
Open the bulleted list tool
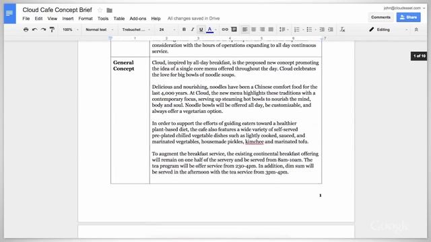(x=309, y=30)
